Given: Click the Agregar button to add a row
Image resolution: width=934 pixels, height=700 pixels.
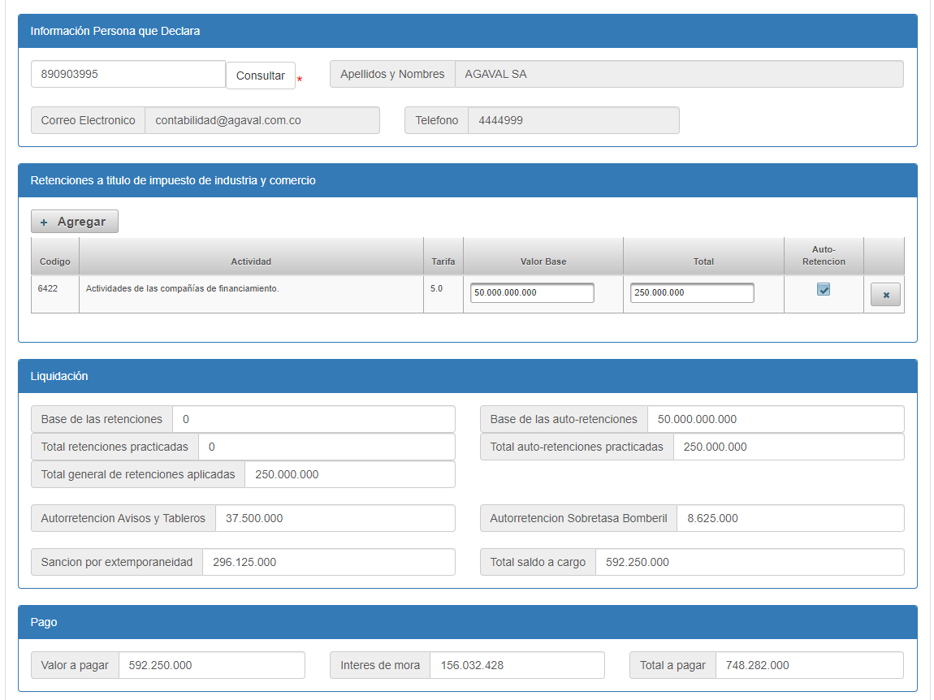Looking at the screenshot, I should (x=75, y=222).
